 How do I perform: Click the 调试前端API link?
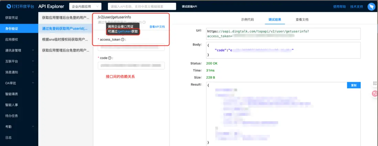189,7
